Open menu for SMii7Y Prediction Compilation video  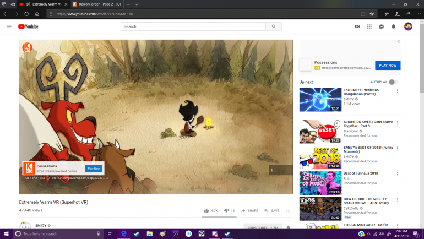[397, 91]
